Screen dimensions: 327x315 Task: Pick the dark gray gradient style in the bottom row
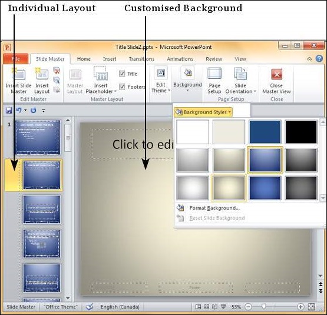coord(301,188)
